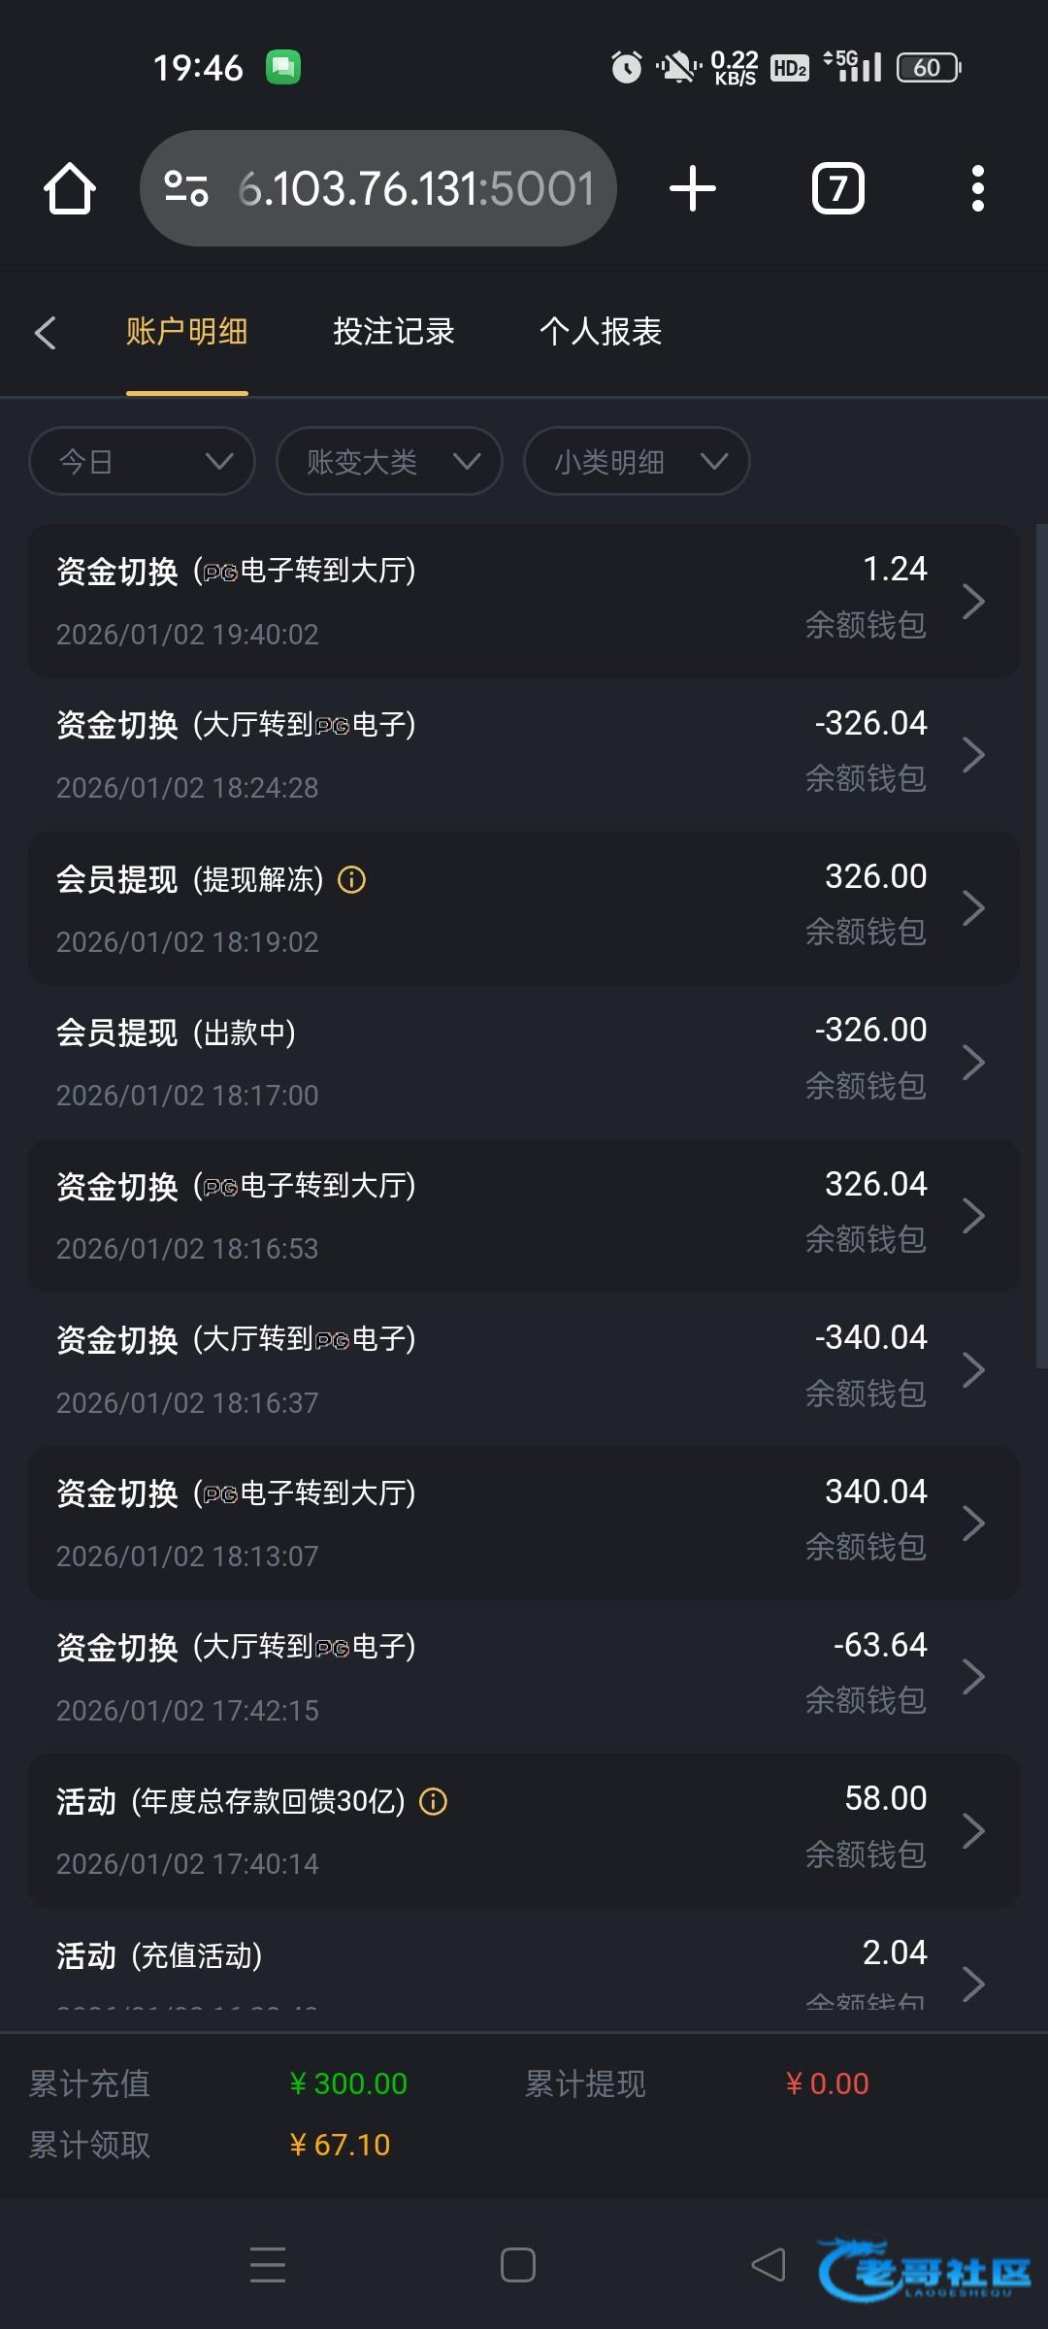This screenshot has width=1048, height=2329.
Task: Tap info icon beside 提现解冻 entry
Action: 351,880
